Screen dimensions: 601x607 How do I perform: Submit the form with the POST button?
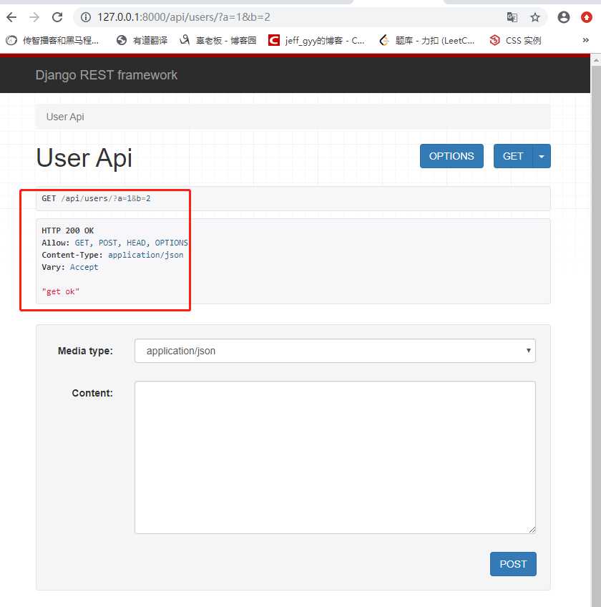click(x=513, y=563)
